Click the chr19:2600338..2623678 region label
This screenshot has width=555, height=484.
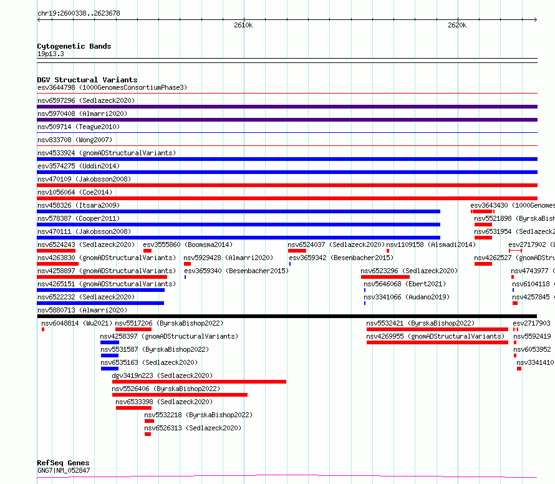[79, 14]
